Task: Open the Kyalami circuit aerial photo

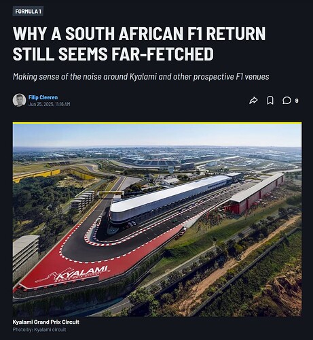Action: pyautogui.click(x=157, y=220)
